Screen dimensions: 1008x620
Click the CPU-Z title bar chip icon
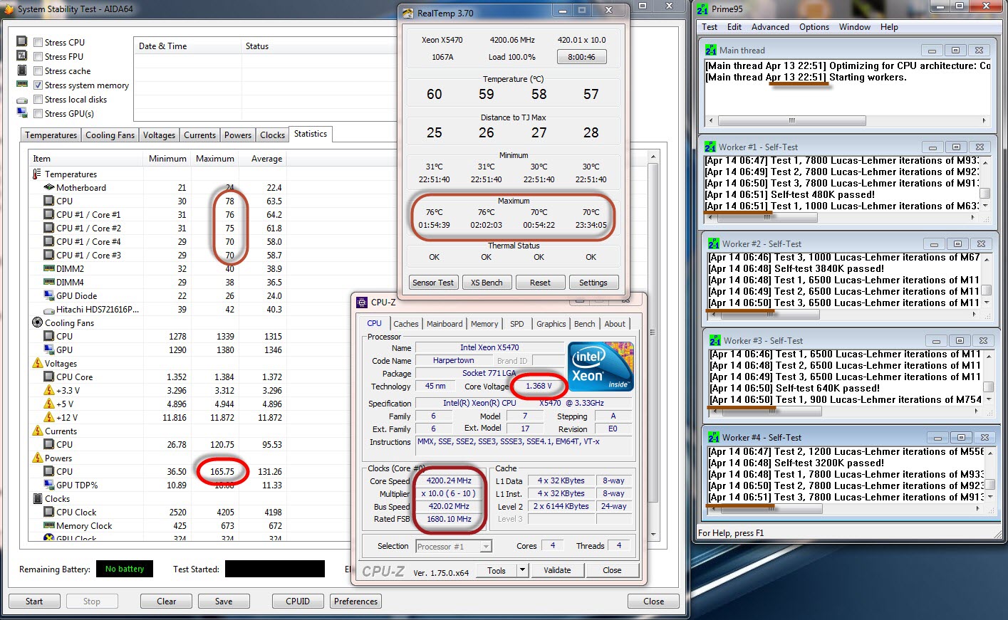click(x=362, y=302)
